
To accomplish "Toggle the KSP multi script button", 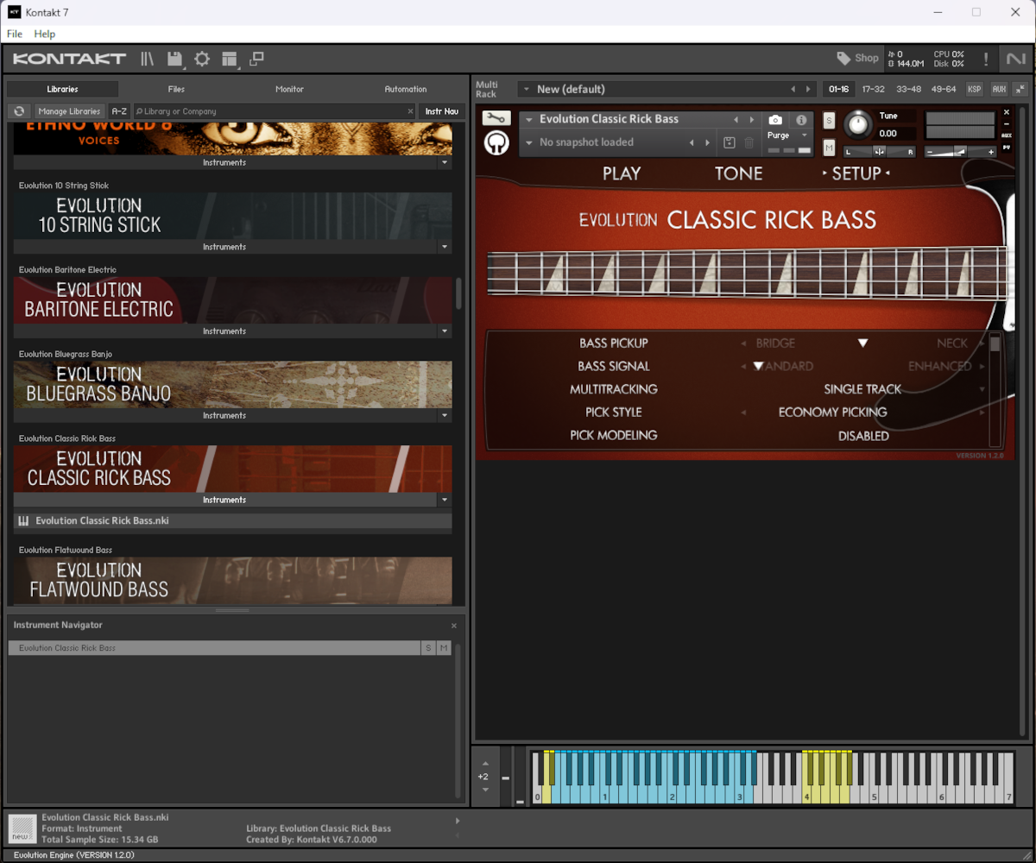I will coord(974,89).
